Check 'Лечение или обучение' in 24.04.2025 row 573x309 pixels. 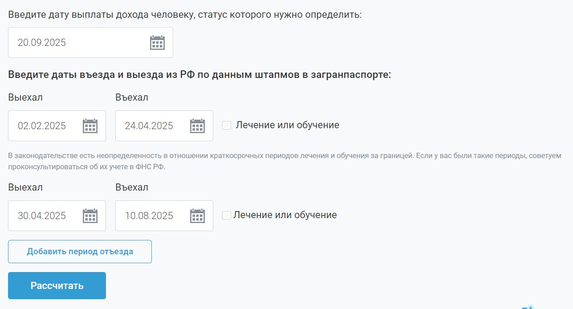227,126
